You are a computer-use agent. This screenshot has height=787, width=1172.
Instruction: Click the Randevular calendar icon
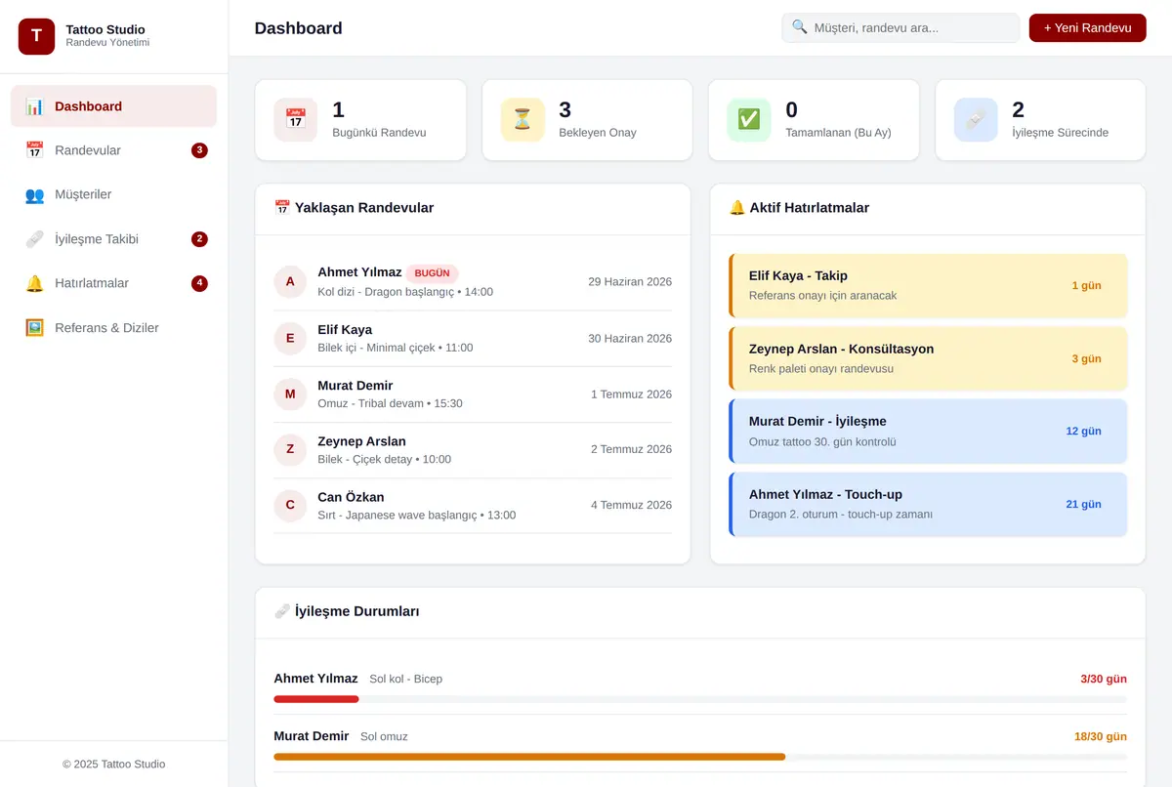coord(34,150)
